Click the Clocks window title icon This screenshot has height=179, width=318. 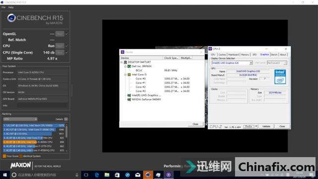point(123,52)
